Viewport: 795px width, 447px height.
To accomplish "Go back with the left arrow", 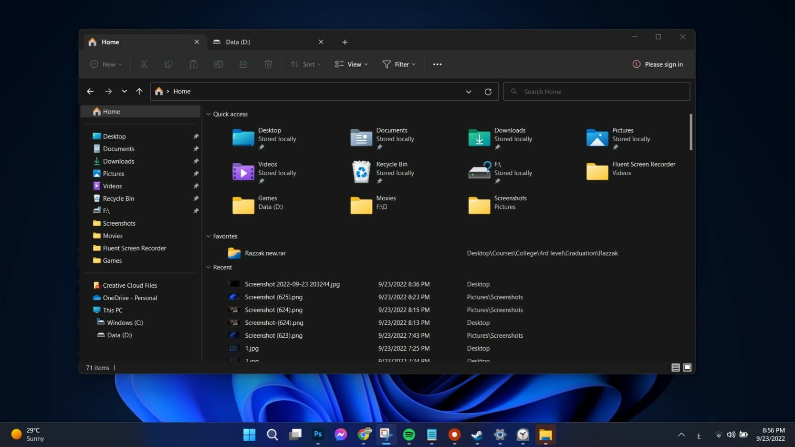I will [90, 92].
